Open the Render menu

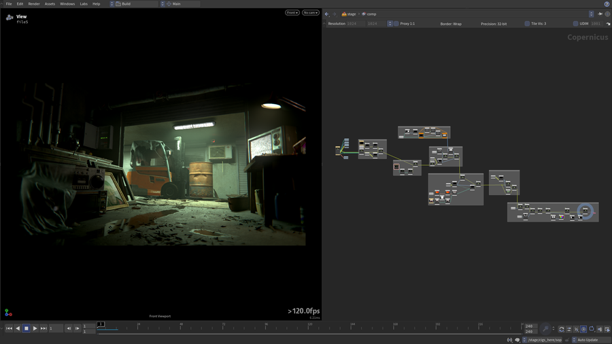pos(34,4)
